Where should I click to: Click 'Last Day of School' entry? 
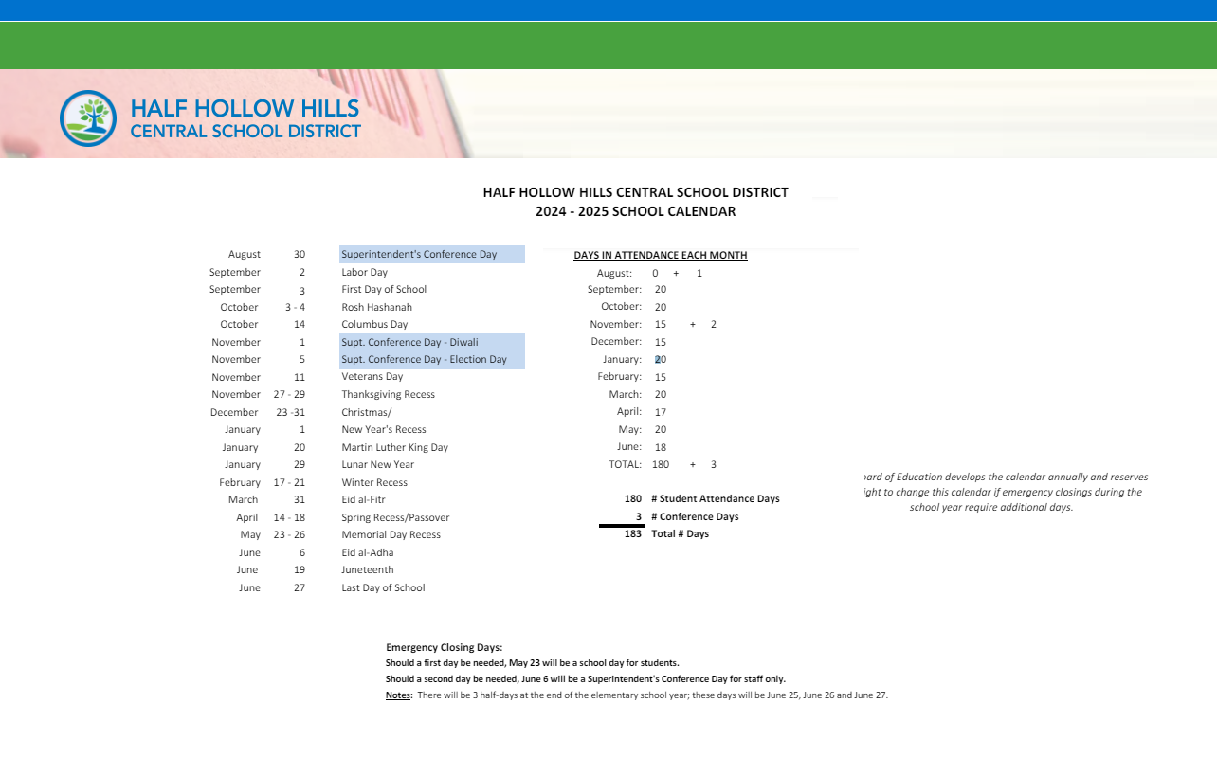pos(383,588)
